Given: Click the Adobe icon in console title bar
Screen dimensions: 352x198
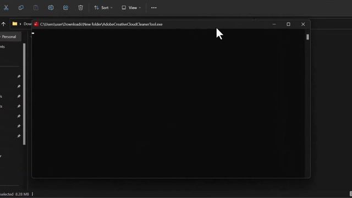Looking at the screenshot, I should tap(36, 24).
